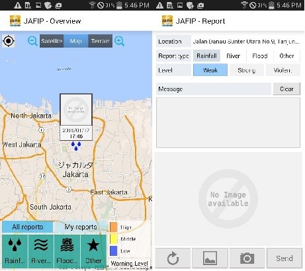Open the rain drops marker on map

(x=76, y=146)
